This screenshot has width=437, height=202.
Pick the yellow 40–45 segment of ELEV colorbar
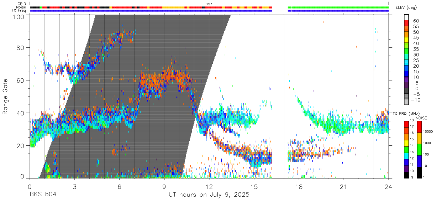tap(407, 41)
